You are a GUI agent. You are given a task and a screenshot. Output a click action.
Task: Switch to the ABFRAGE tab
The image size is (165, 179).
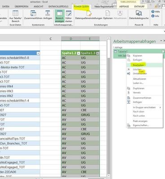(124, 7)
